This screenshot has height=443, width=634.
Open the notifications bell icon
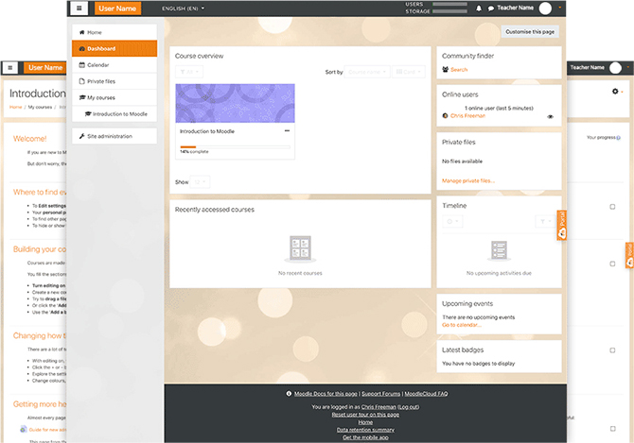(479, 9)
